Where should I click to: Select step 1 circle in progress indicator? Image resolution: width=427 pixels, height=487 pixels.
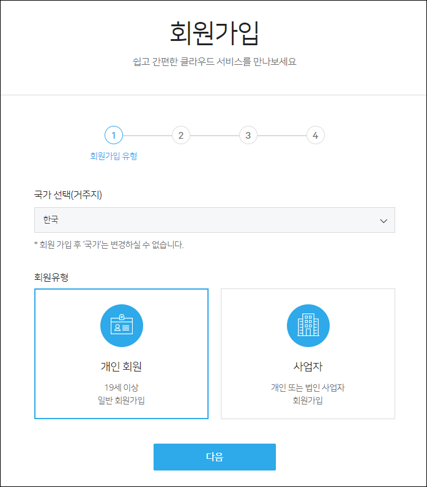(x=114, y=135)
